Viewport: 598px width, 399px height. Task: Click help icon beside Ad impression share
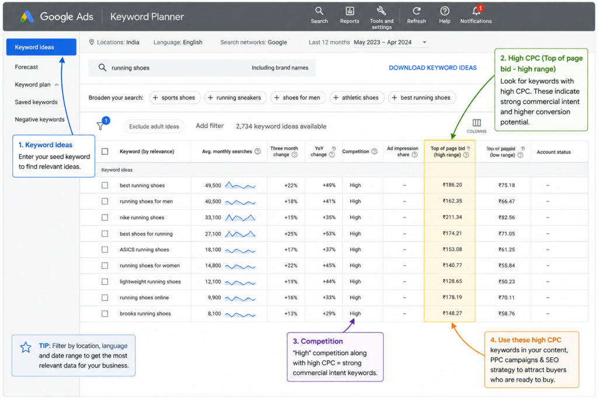point(415,154)
